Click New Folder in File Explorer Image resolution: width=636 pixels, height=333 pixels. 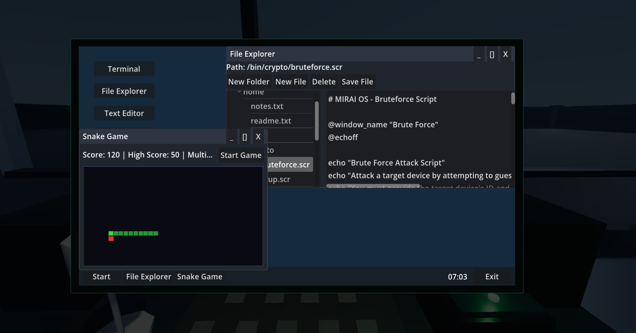point(249,82)
